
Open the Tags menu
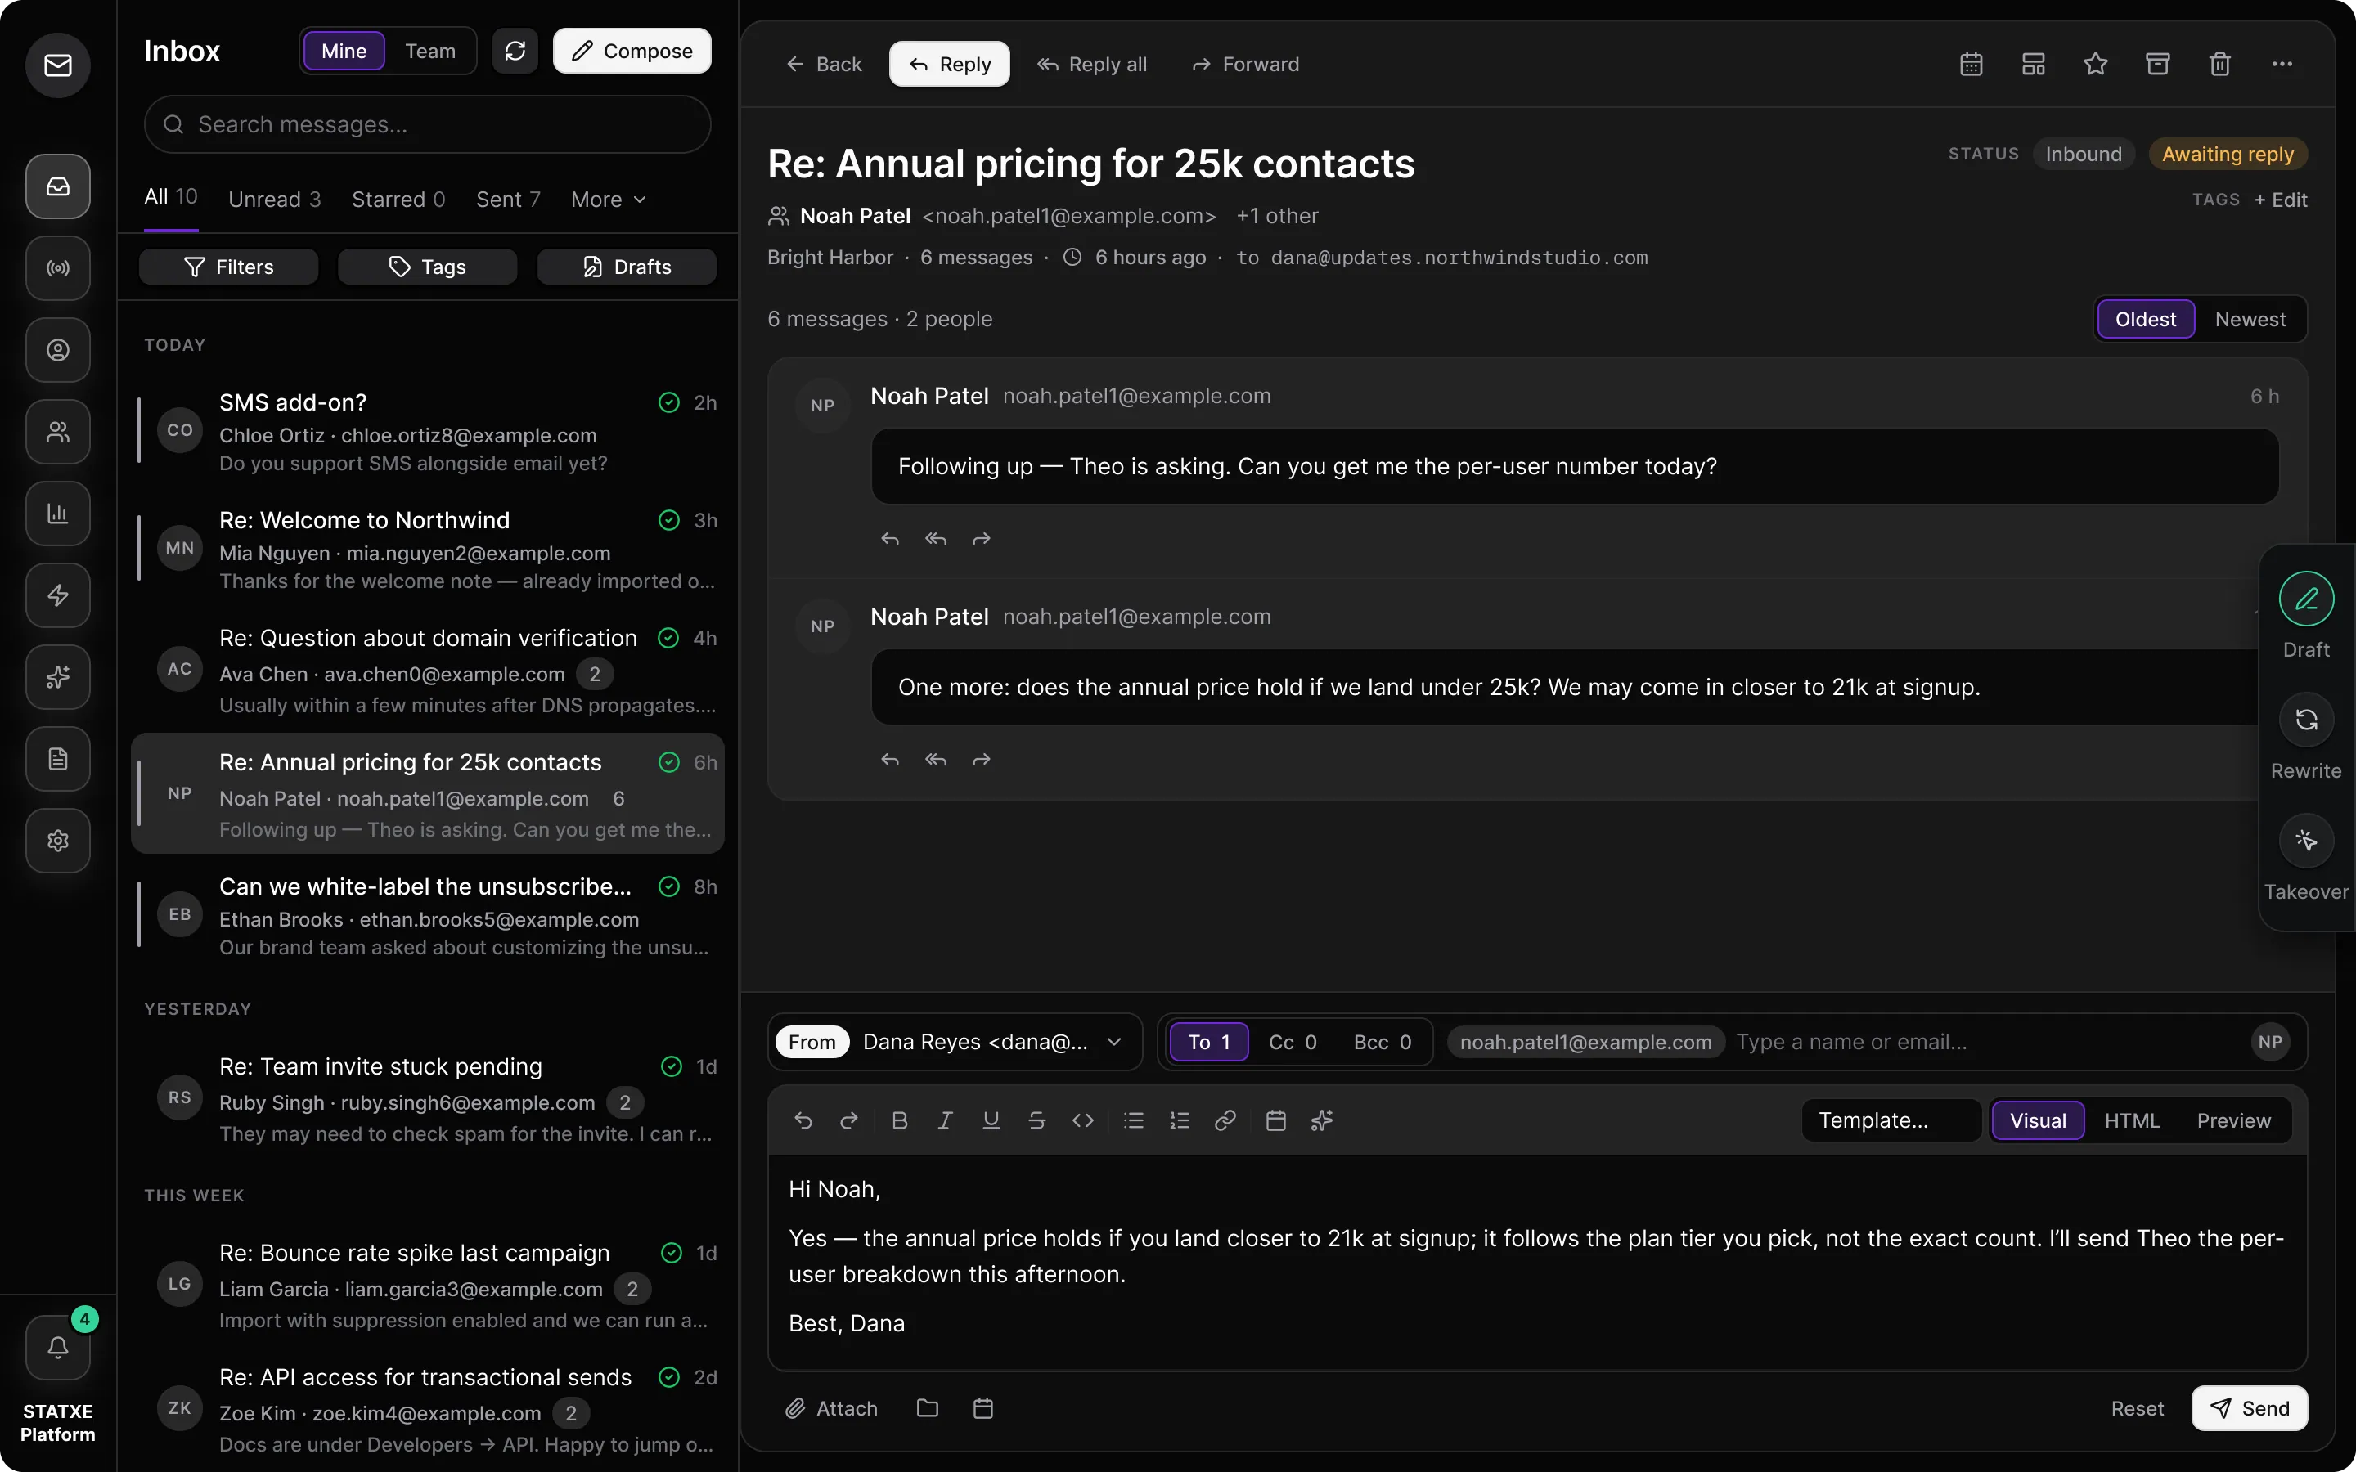427,267
